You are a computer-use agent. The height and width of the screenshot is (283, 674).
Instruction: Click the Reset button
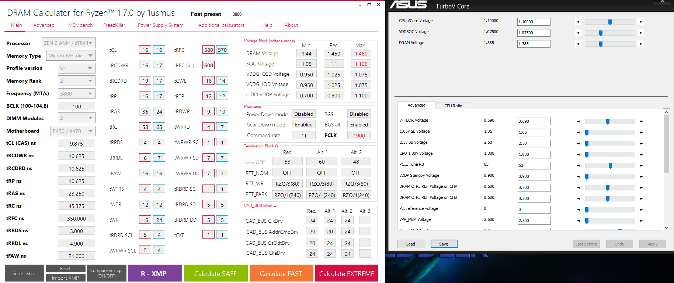65,269
